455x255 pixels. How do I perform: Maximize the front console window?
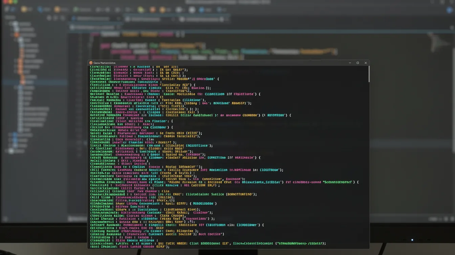pos(358,63)
